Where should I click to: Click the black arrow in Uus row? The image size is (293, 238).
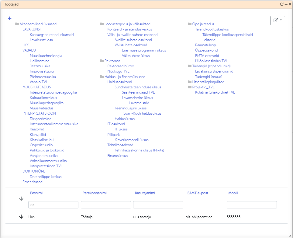(21, 217)
